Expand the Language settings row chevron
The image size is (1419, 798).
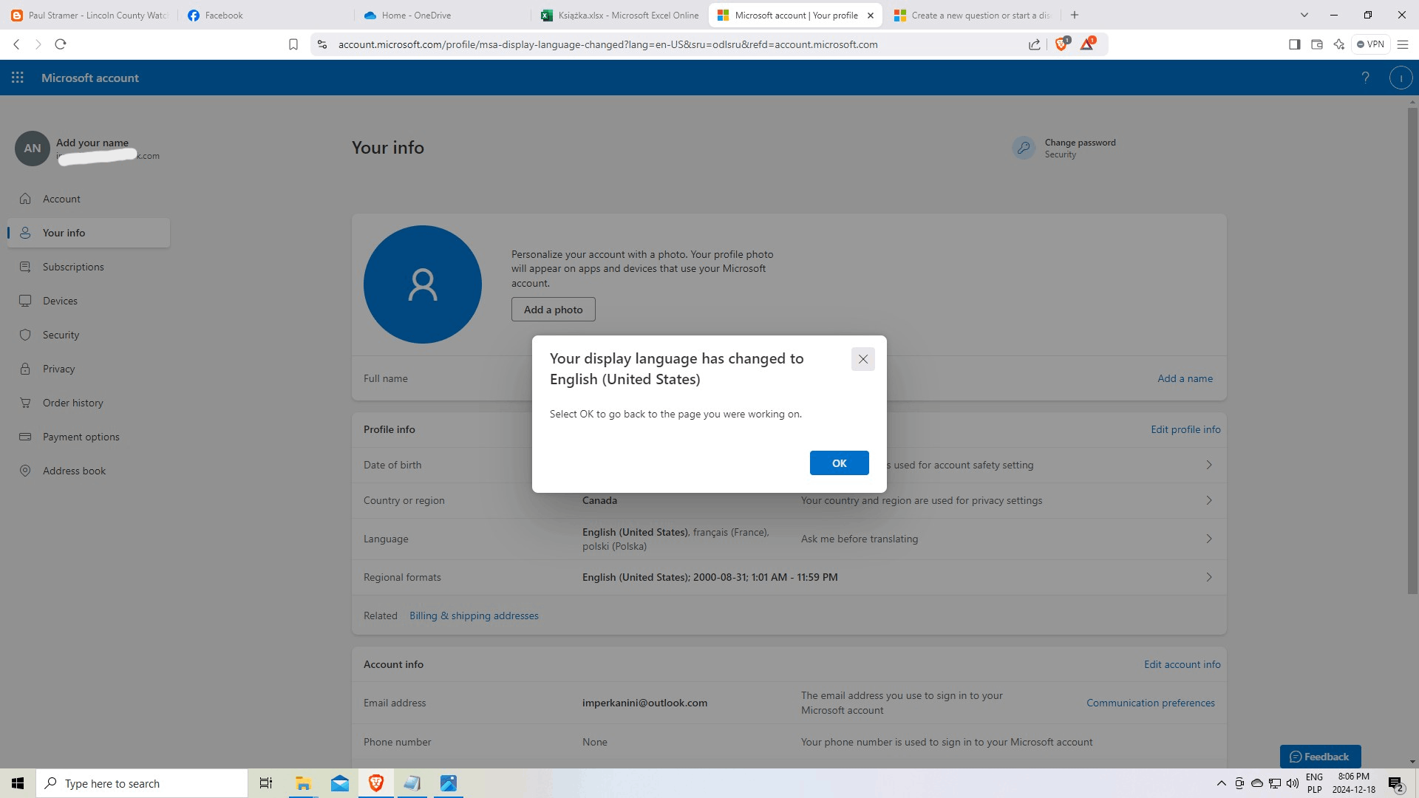coord(1209,539)
